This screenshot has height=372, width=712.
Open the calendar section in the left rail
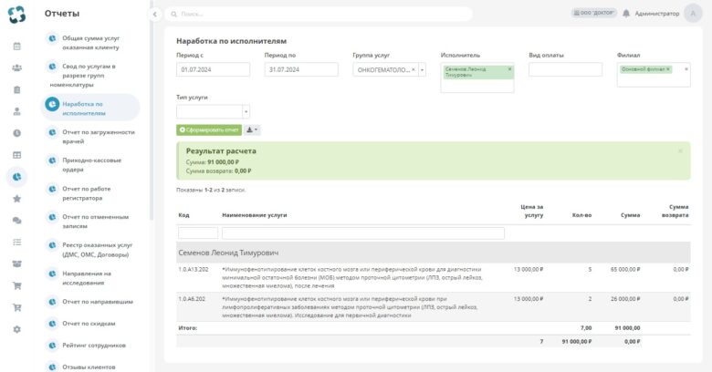[16, 46]
